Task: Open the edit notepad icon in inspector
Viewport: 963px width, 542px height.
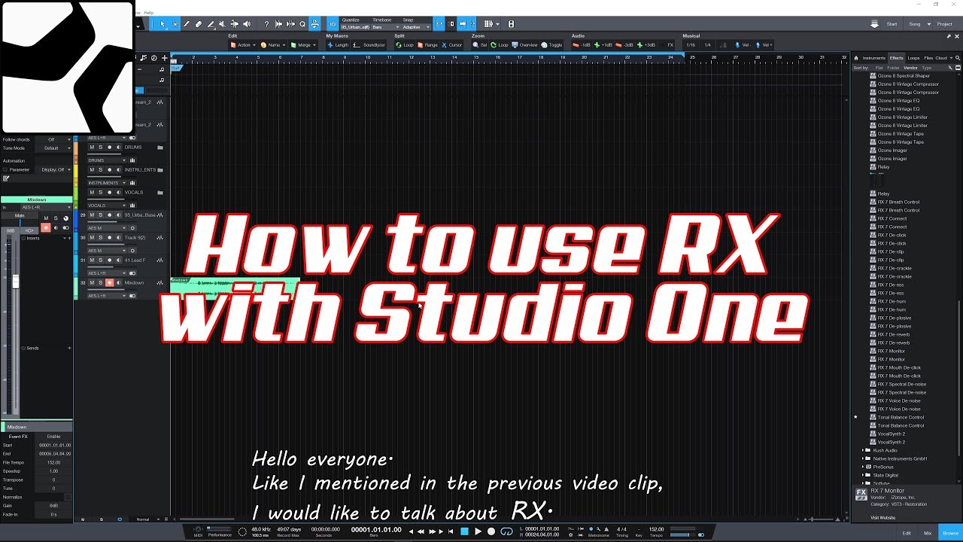Action: [x=6, y=178]
